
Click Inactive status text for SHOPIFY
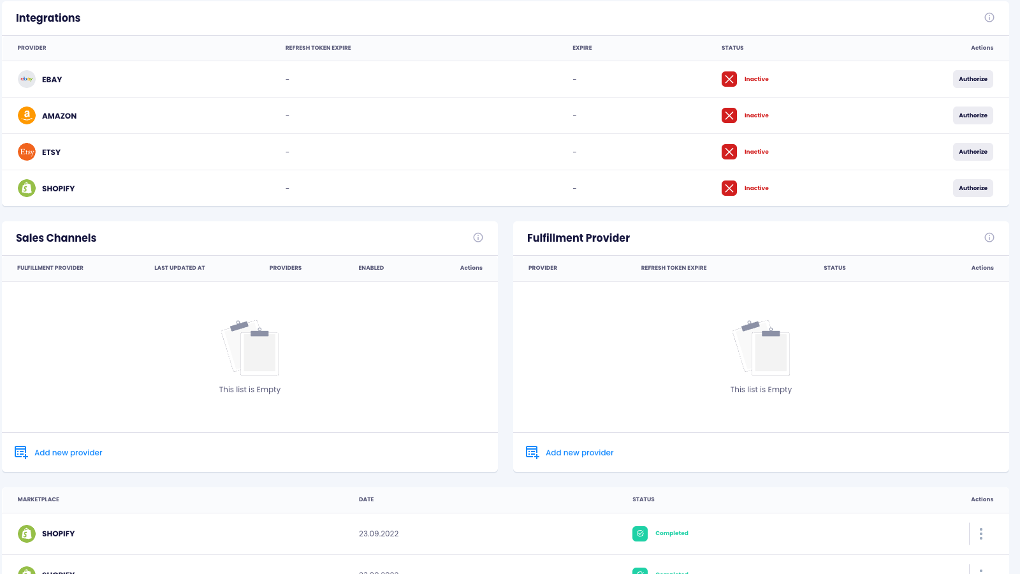tap(757, 188)
